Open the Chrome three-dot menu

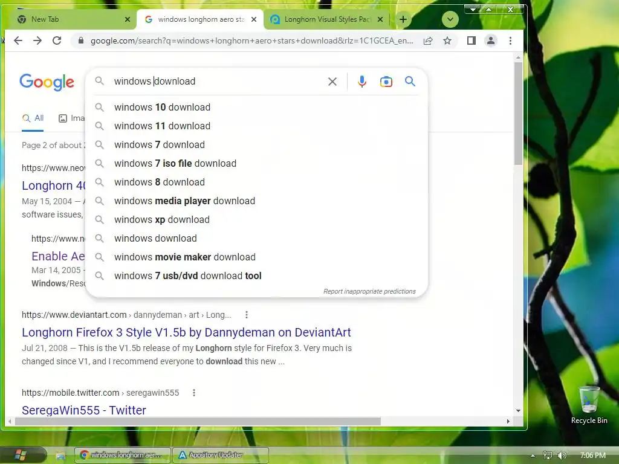[510, 40]
